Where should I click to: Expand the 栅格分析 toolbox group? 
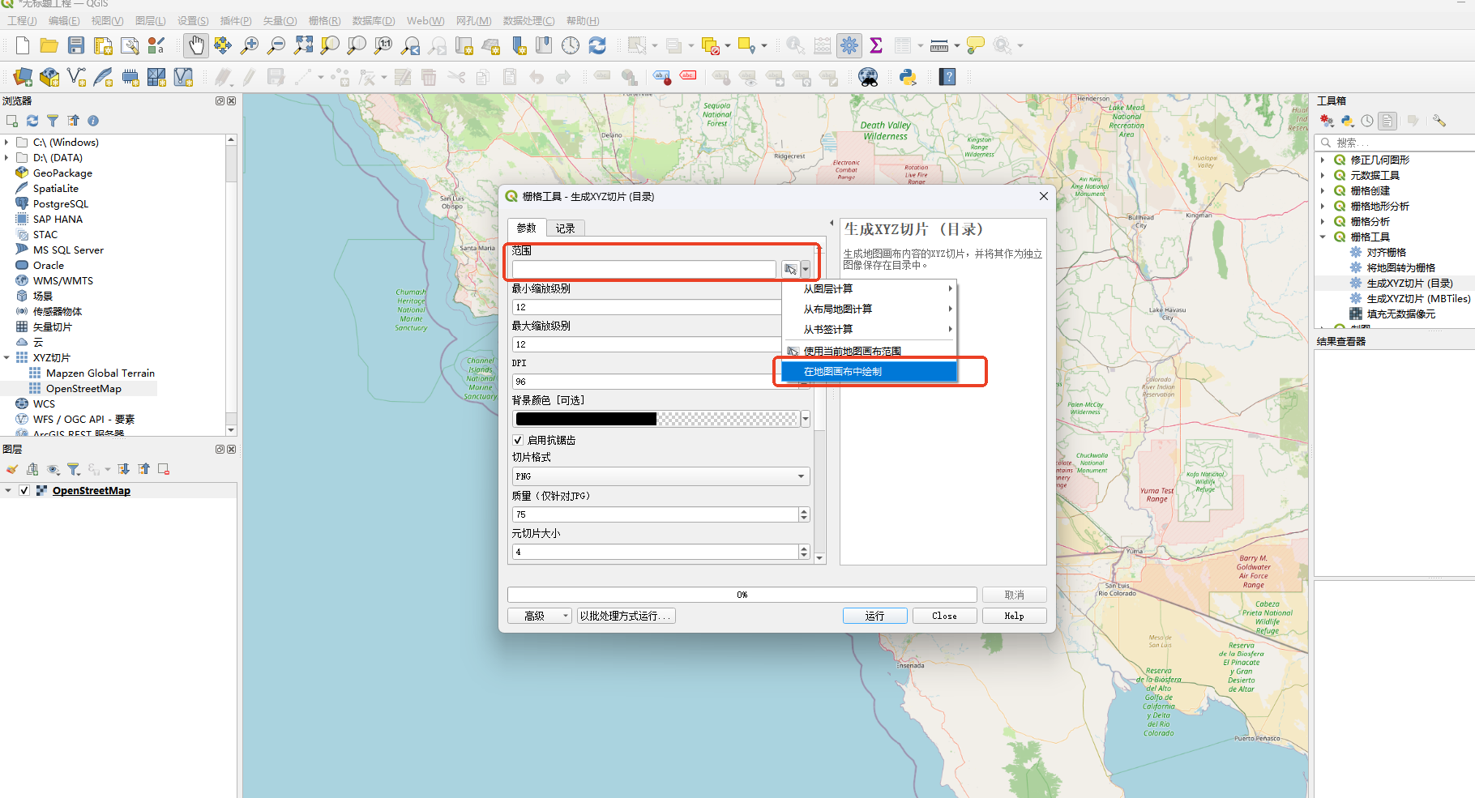click(x=1323, y=221)
